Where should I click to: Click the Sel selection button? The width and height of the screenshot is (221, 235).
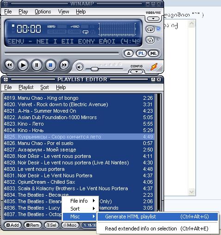point(51,225)
